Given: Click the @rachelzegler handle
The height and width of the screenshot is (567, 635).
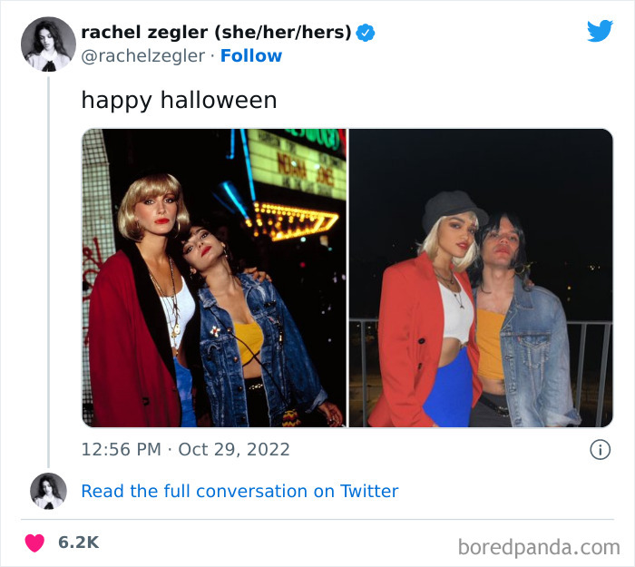Looking at the screenshot, I should coord(143,56).
